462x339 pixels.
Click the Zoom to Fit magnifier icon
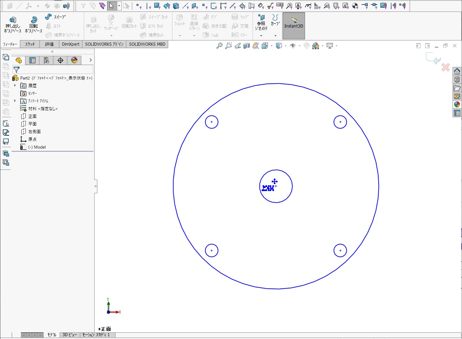coord(219,46)
